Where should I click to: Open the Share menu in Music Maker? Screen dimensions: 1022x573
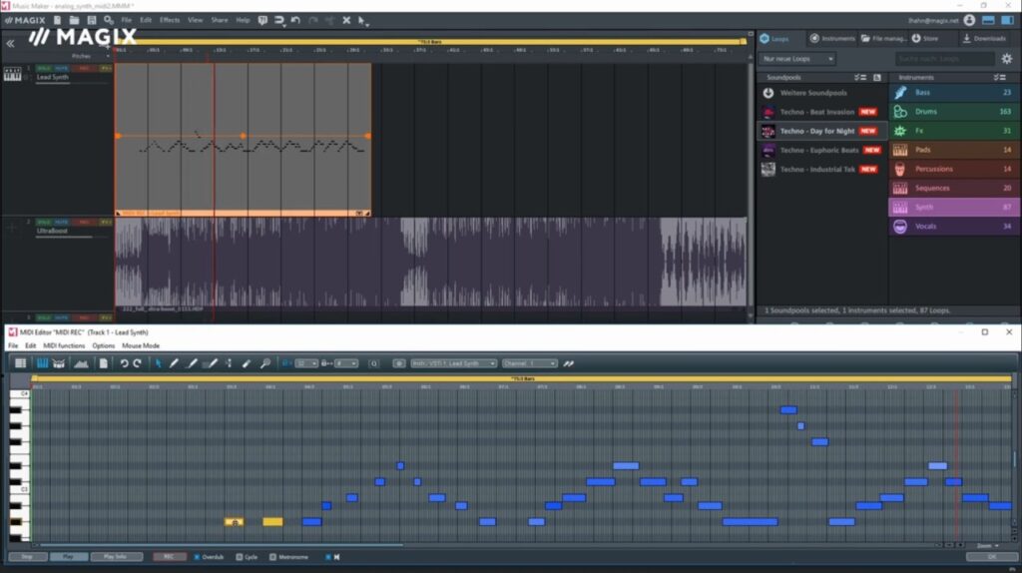[220, 20]
